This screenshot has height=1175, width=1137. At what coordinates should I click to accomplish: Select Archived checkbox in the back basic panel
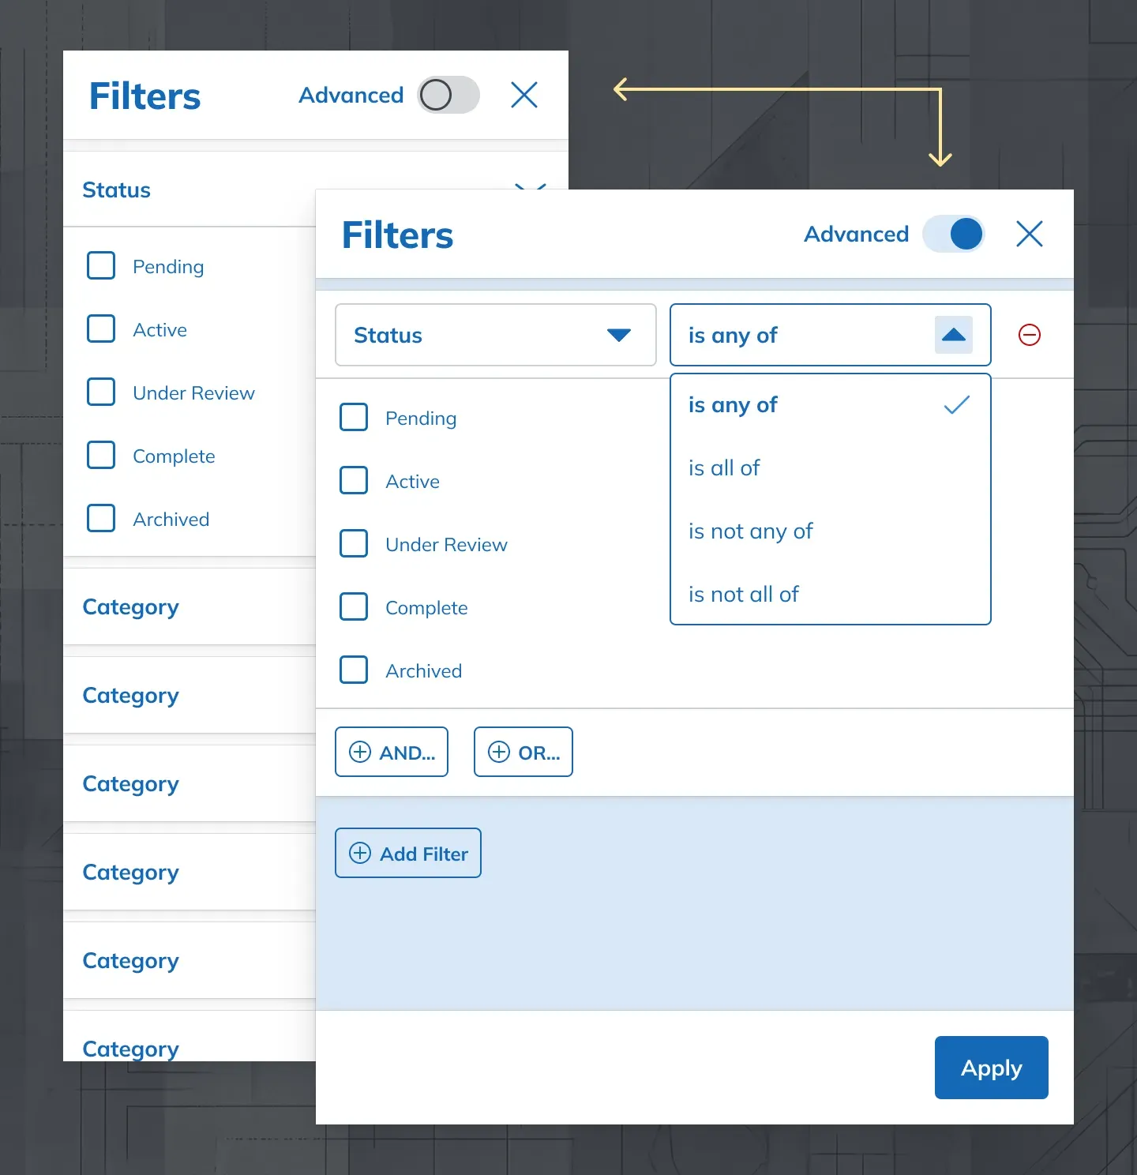click(x=101, y=518)
